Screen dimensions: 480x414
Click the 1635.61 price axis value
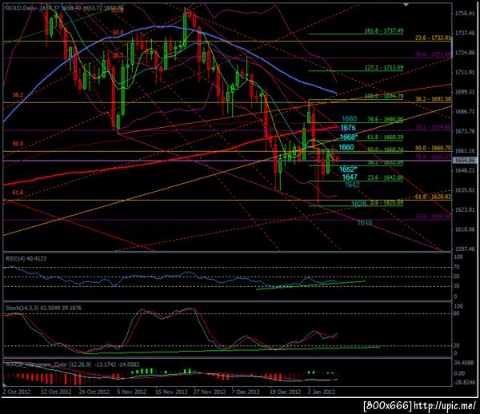tap(465, 190)
